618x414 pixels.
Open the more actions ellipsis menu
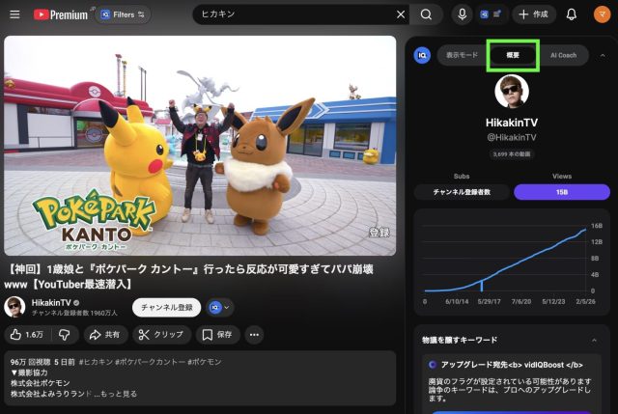255,335
